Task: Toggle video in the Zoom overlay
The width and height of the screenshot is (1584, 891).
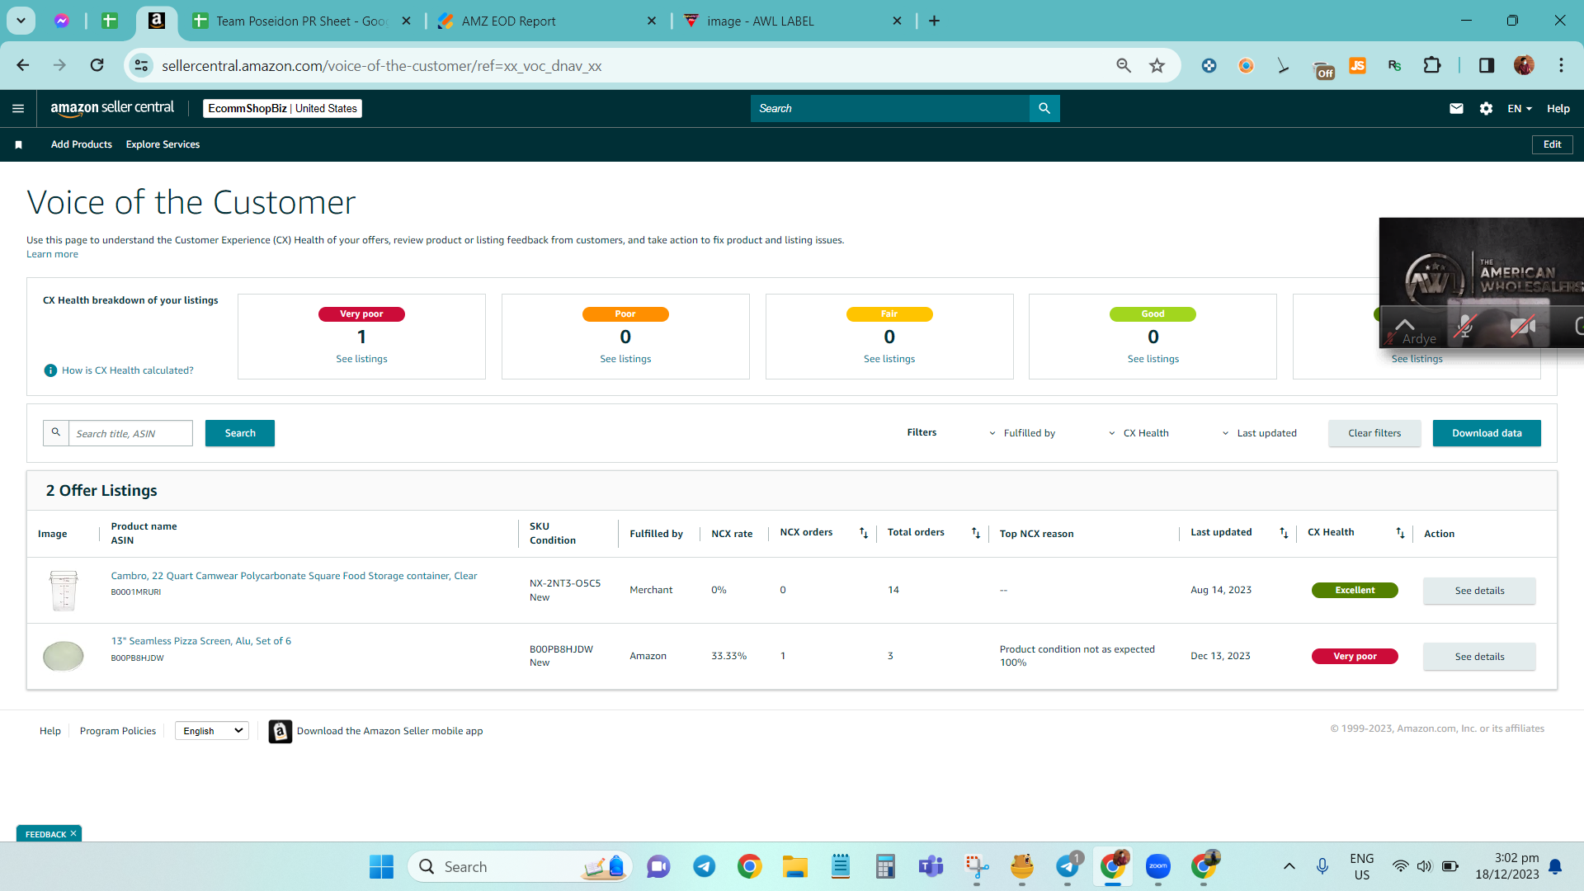Action: (1523, 327)
